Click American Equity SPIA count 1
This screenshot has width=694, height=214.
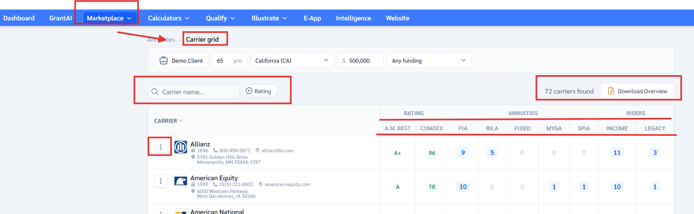point(584,186)
